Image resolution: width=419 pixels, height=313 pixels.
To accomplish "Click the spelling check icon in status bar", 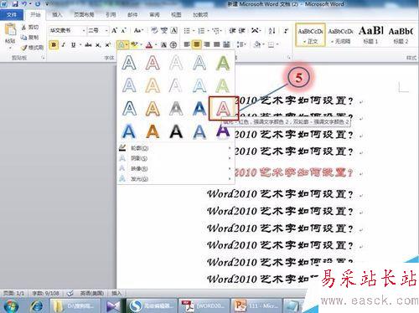I will [70, 293].
